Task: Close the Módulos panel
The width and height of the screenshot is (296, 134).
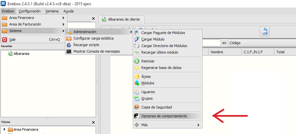Action: click(x=93, y=123)
